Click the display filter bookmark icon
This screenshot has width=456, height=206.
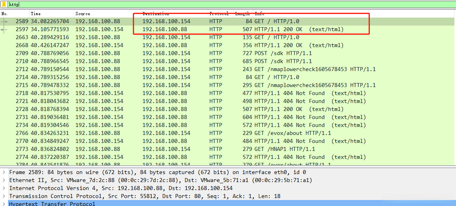coord(4,4)
